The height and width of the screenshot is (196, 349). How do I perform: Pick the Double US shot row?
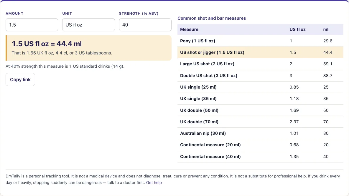tap(260, 76)
